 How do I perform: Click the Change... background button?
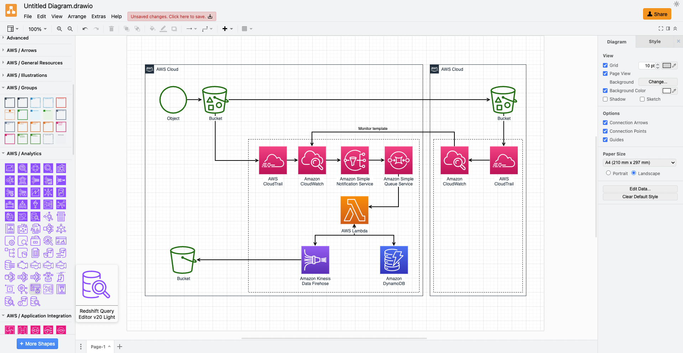[658, 82]
